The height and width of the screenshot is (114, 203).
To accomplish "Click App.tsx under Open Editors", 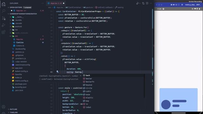I will click(19, 10).
